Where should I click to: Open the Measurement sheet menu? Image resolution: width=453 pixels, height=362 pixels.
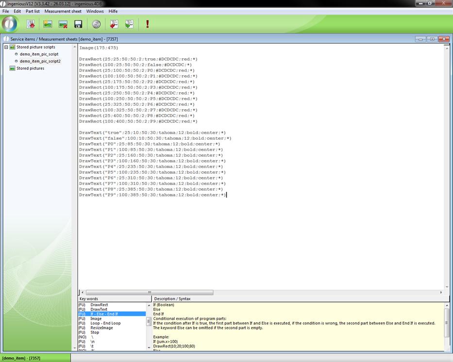[63, 11]
